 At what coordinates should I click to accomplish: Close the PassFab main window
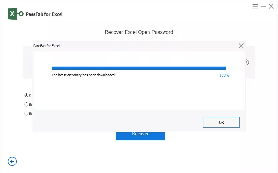coord(271,7)
